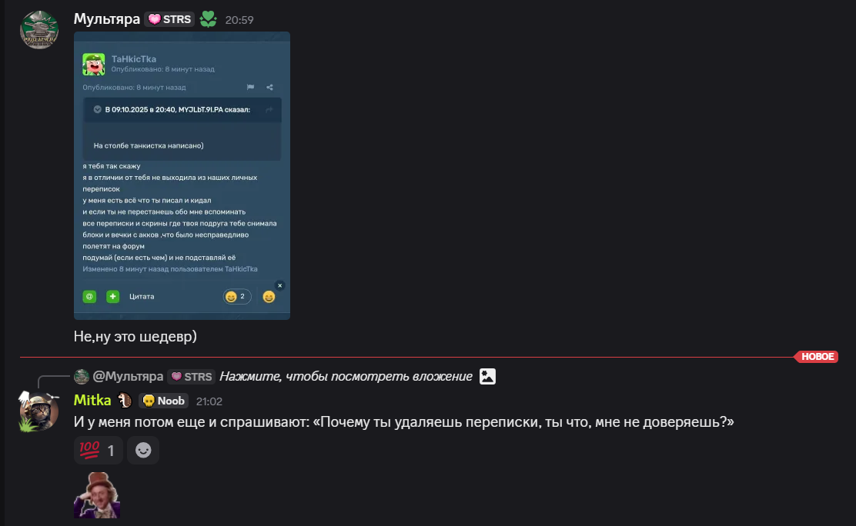Click the share icon in embedded post
The height and width of the screenshot is (526, 856).
pyautogui.click(x=269, y=88)
